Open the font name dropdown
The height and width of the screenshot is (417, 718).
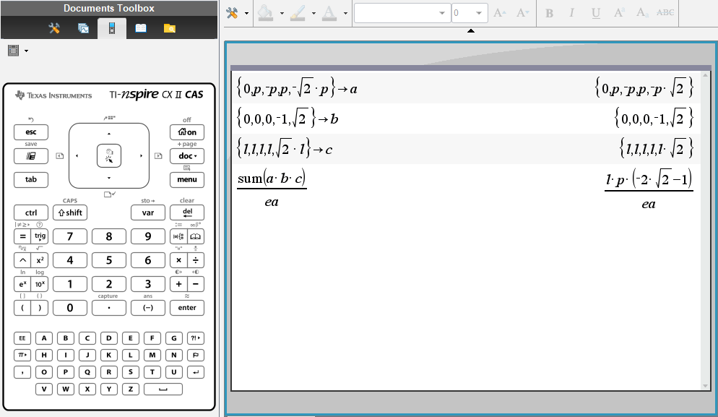(402, 13)
